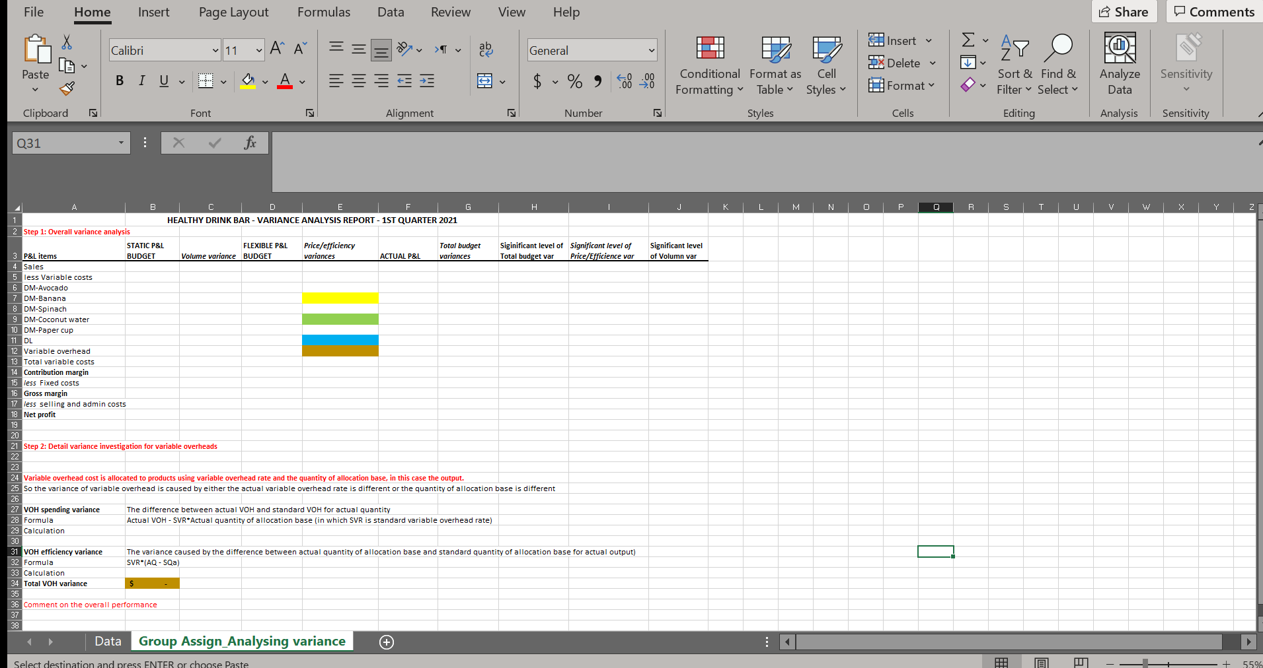Switch to the Insert ribbon tab
The width and height of the screenshot is (1263, 668).
[x=153, y=12]
